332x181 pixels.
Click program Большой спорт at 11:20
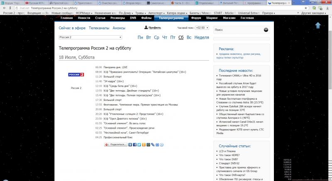tap(112, 77)
